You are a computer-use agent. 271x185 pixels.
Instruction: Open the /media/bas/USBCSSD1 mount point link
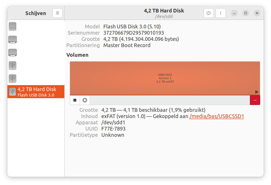click(x=217, y=116)
